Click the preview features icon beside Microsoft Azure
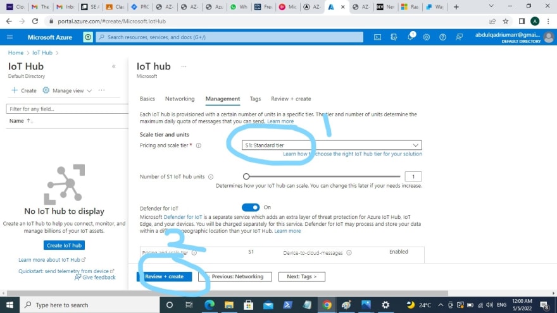Viewport: 557px width, 313px height. click(88, 37)
